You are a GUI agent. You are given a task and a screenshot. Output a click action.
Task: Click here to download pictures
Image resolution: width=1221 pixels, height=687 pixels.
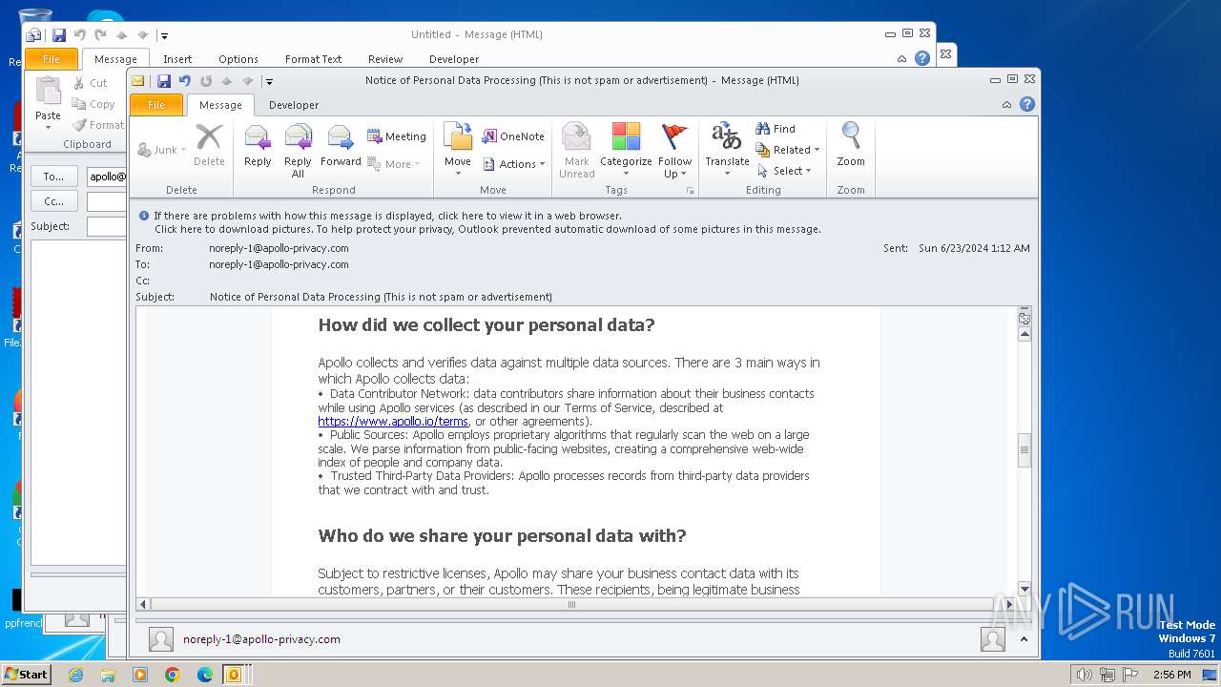(x=487, y=229)
